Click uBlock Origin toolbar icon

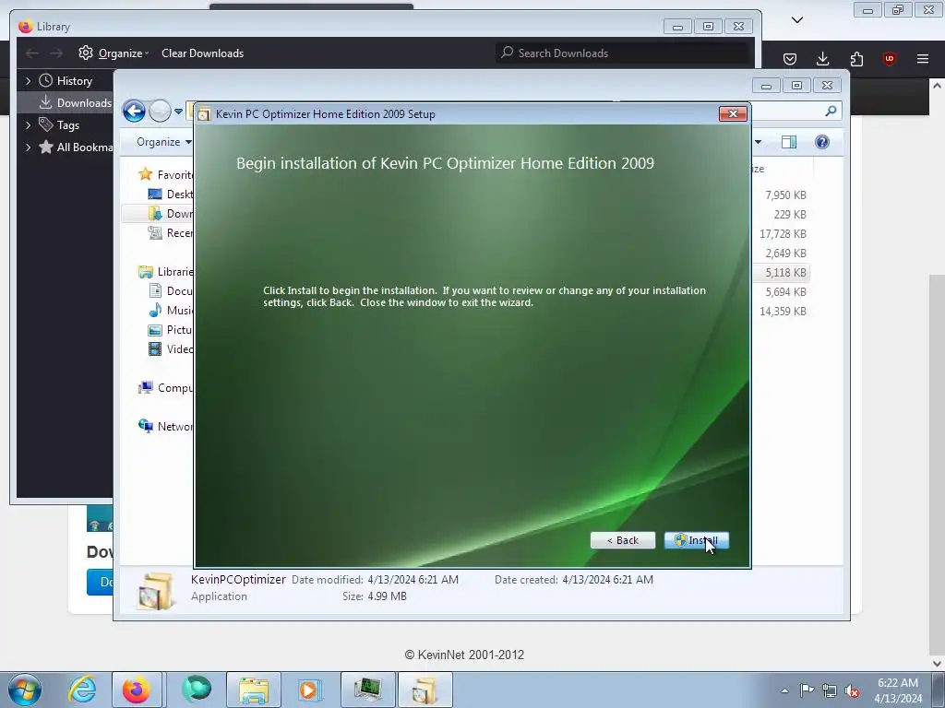[x=890, y=58]
